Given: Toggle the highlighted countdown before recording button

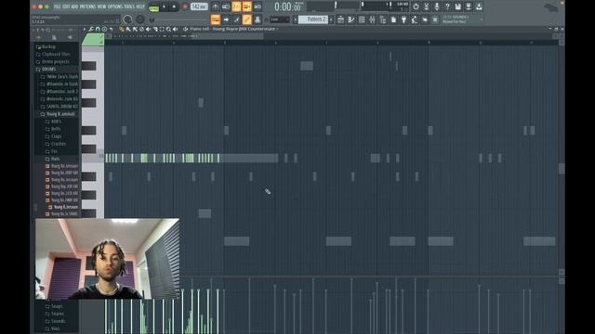Looking at the screenshot, I should (x=236, y=6).
